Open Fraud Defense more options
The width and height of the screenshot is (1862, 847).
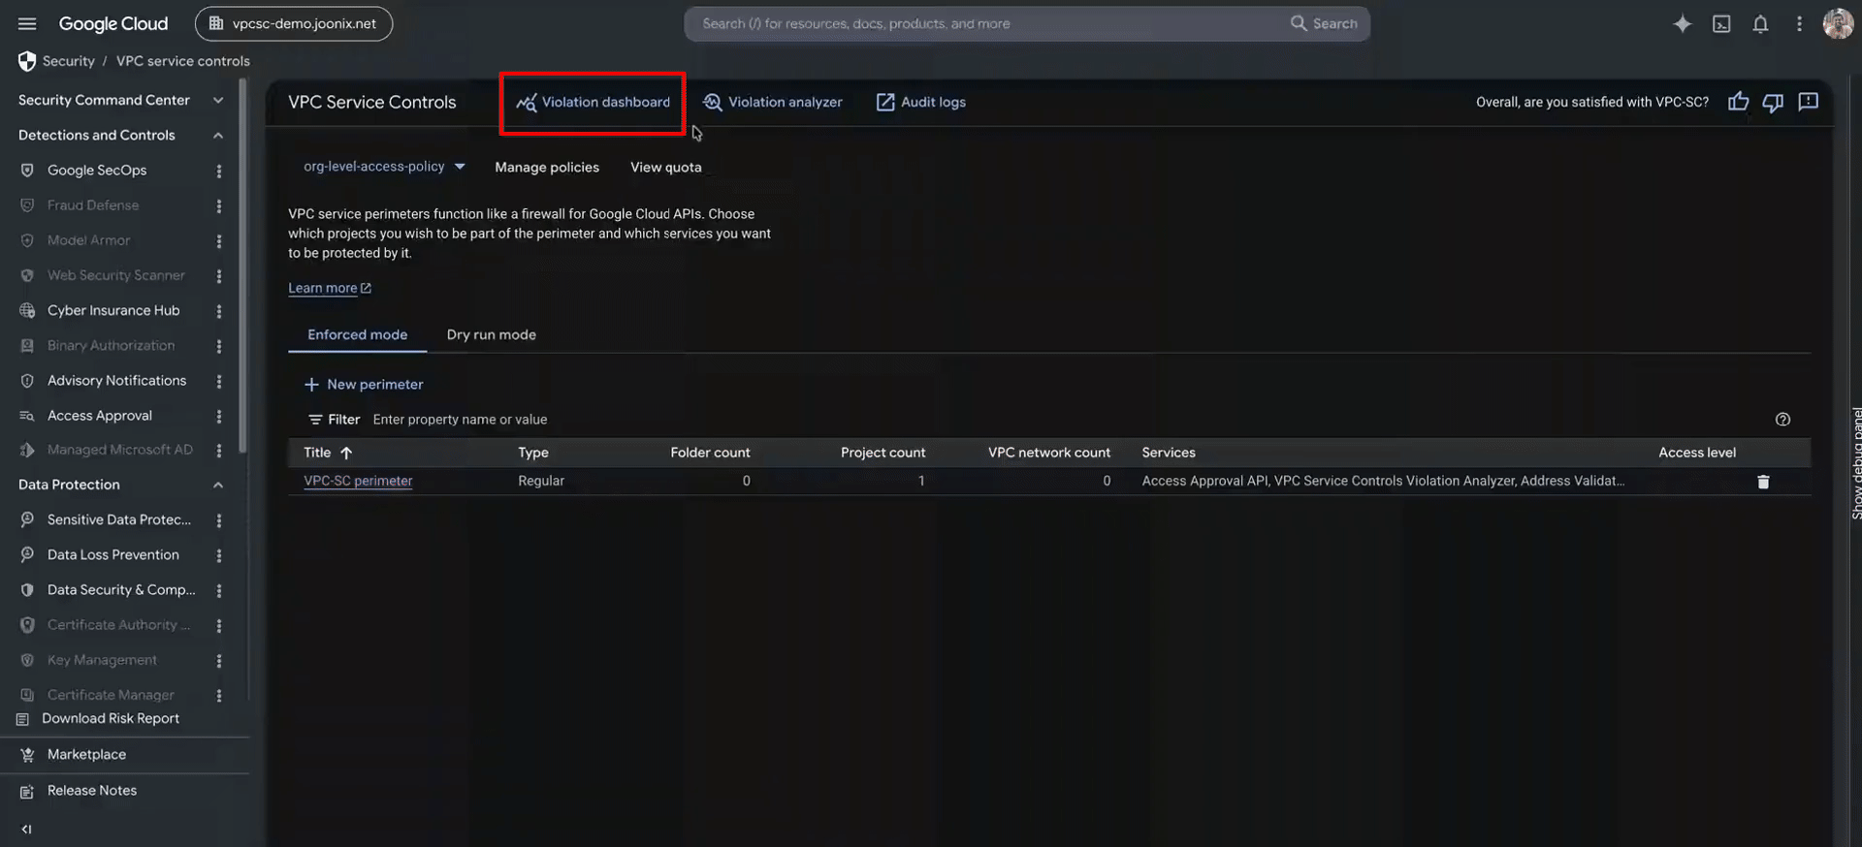click(219, 205)
